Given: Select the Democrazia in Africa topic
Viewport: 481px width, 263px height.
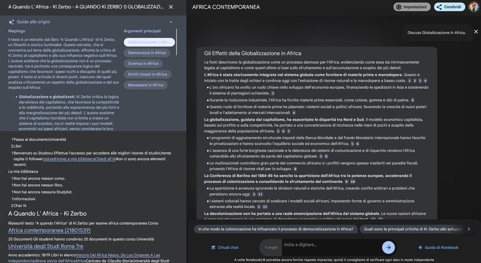Looking at the screenshot, I should [147, 53].
